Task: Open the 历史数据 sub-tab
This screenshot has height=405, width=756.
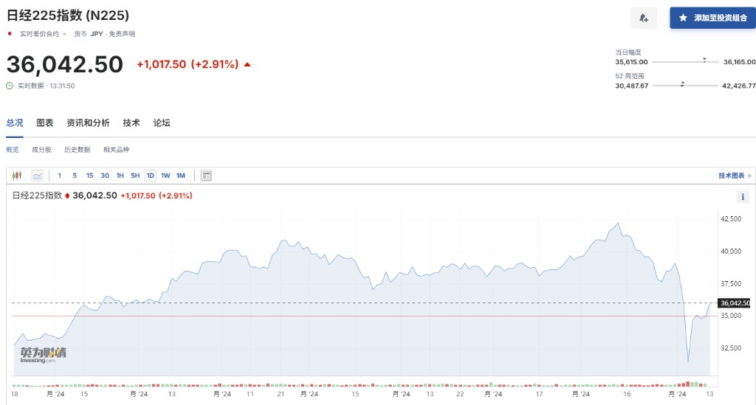Action: pos(77,150)
